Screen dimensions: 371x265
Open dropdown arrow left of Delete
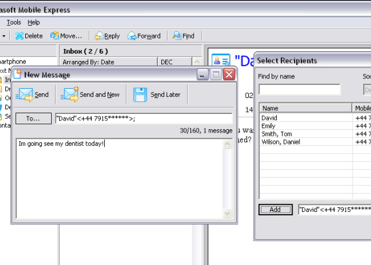pyautogui.click(x=4, y=36)
